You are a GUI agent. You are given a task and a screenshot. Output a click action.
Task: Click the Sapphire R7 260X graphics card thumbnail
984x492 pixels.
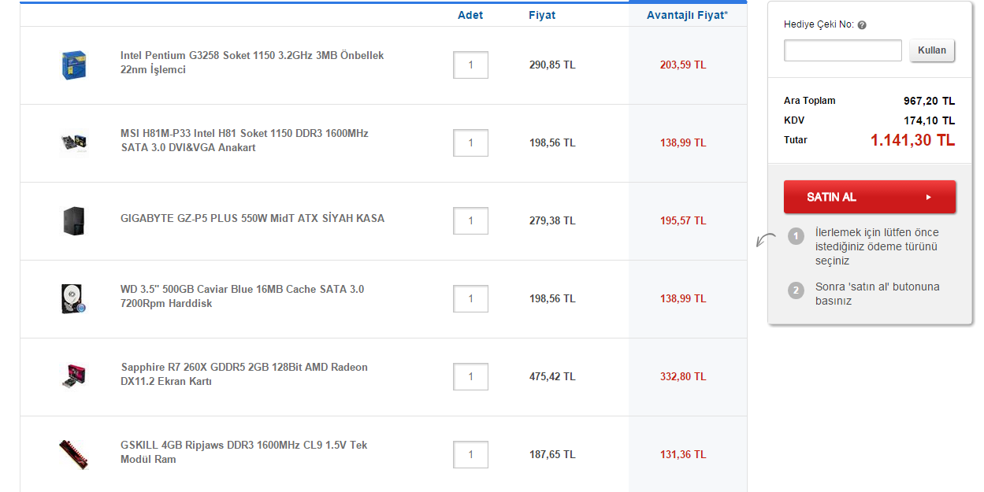(73, 376)
